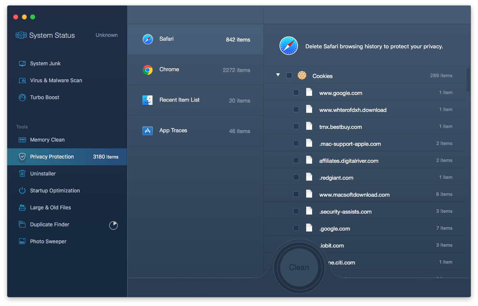Switch to Memory Clean tool

click(x=67, y=140)
